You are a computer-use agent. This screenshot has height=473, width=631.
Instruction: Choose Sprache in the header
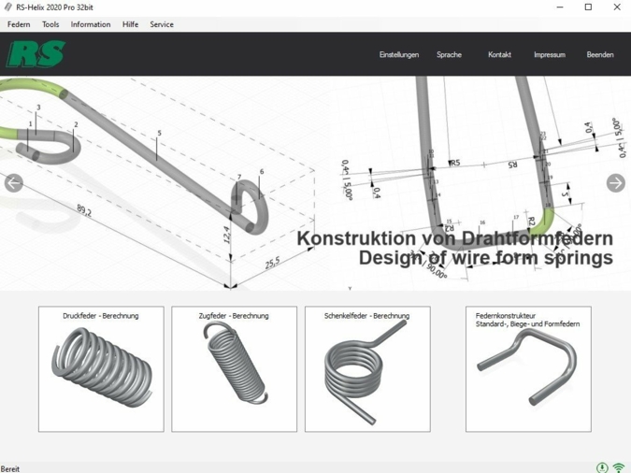pyautogui.click(x=449, y=55)
